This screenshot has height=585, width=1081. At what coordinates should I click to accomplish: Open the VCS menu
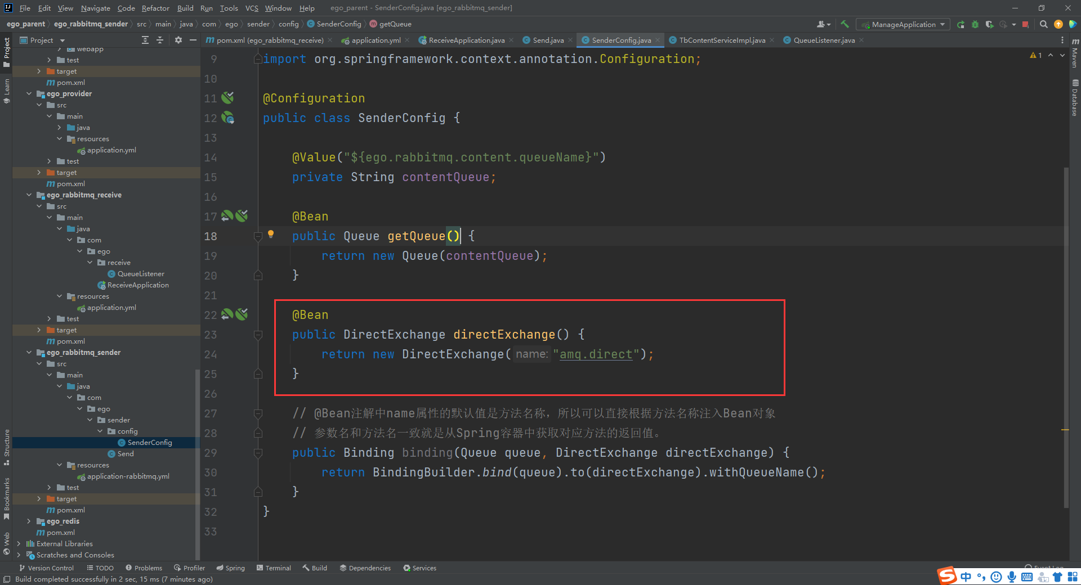(x=252, y=8)
